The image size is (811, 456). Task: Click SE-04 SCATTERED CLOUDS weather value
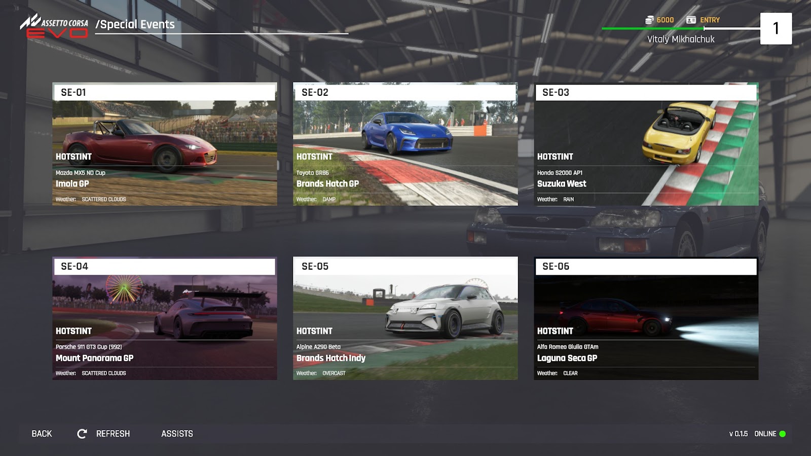pos(104,373)
